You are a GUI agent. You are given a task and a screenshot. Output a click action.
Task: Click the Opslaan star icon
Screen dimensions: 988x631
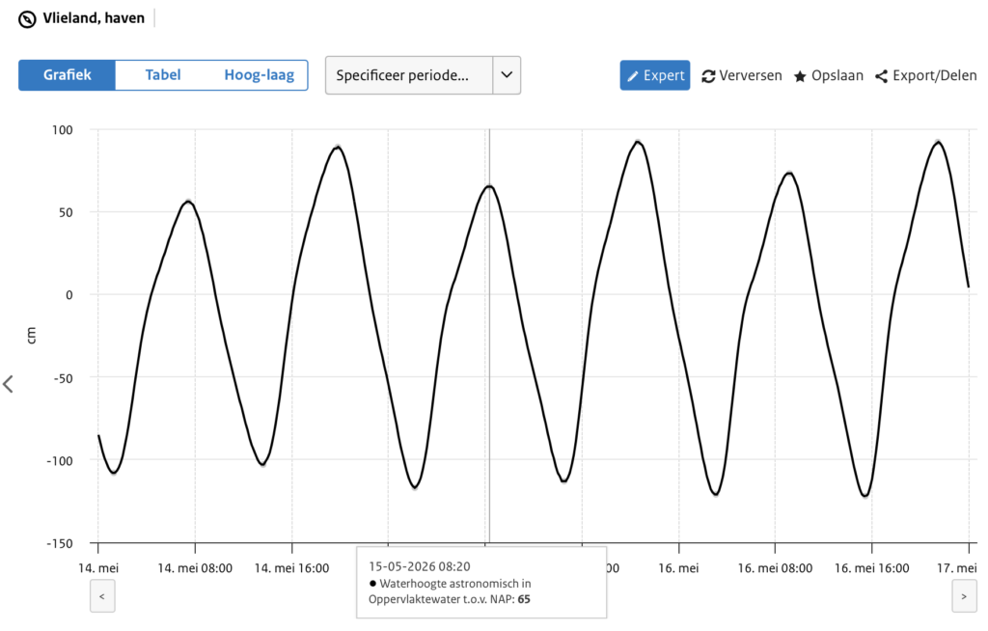pos(800,76)
